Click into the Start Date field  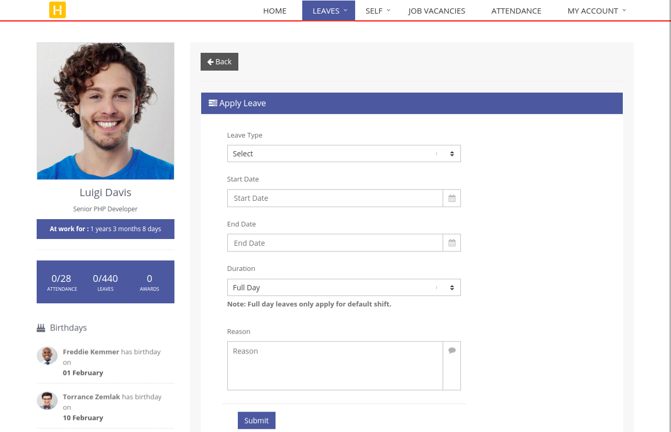[x=335, y=198]
